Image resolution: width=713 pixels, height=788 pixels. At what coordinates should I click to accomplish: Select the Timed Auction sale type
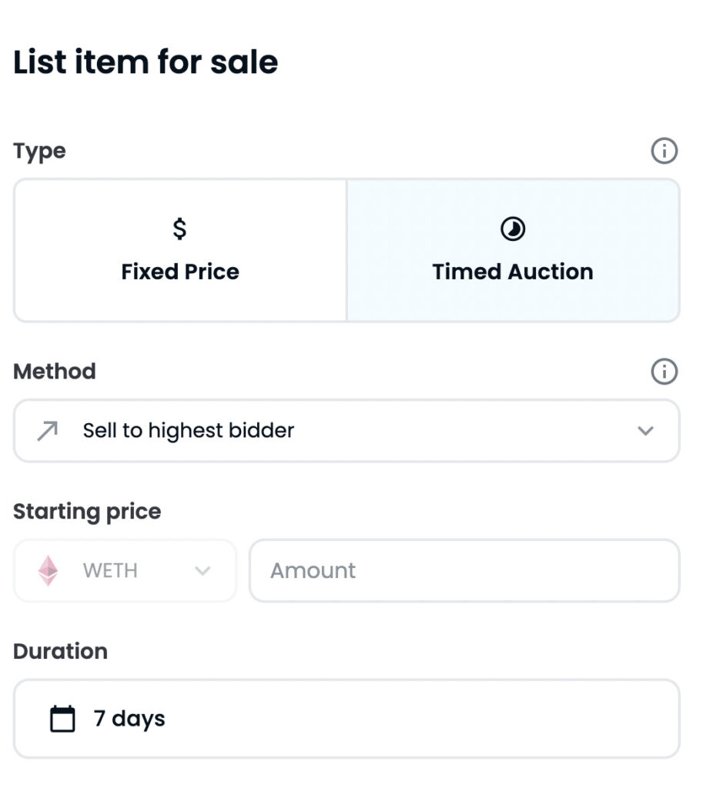pyautogui.click(x=513, y=251)
